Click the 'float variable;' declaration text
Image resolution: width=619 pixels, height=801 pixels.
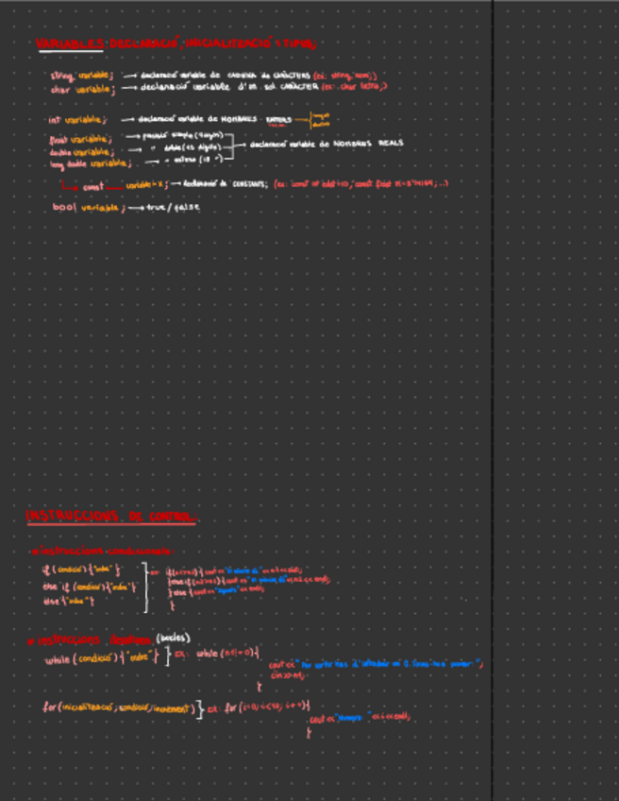[x=80, y=139]
